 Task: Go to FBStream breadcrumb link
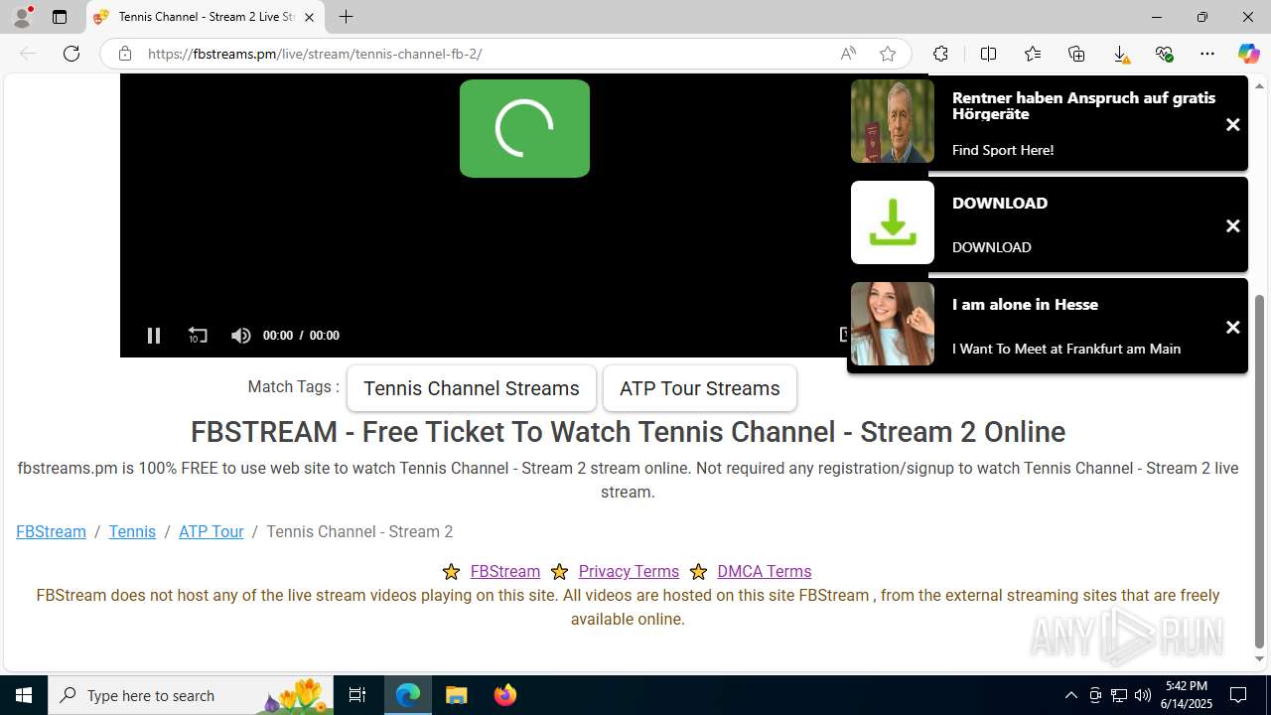tap(51, 531)
